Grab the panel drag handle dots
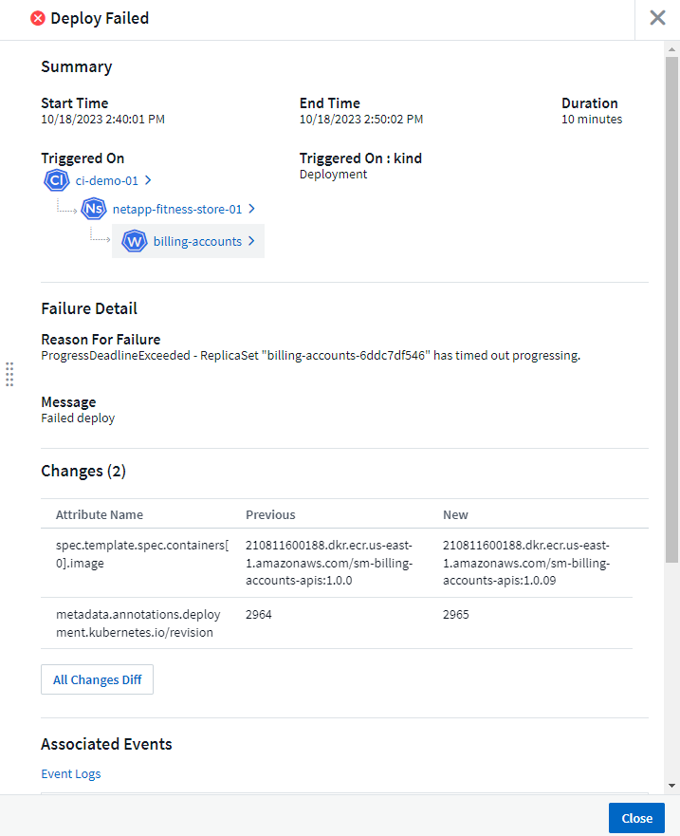The image size is (680, 836). 9,374
